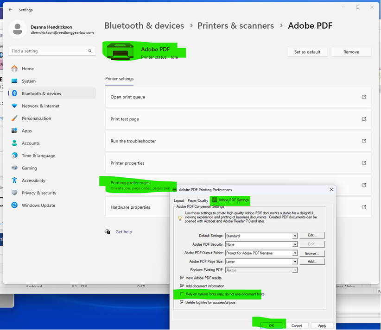This screenshot has height=330, width=381.
Task: Enable Rely on system fonts only checkbox
Action: [x=182, y=294]
